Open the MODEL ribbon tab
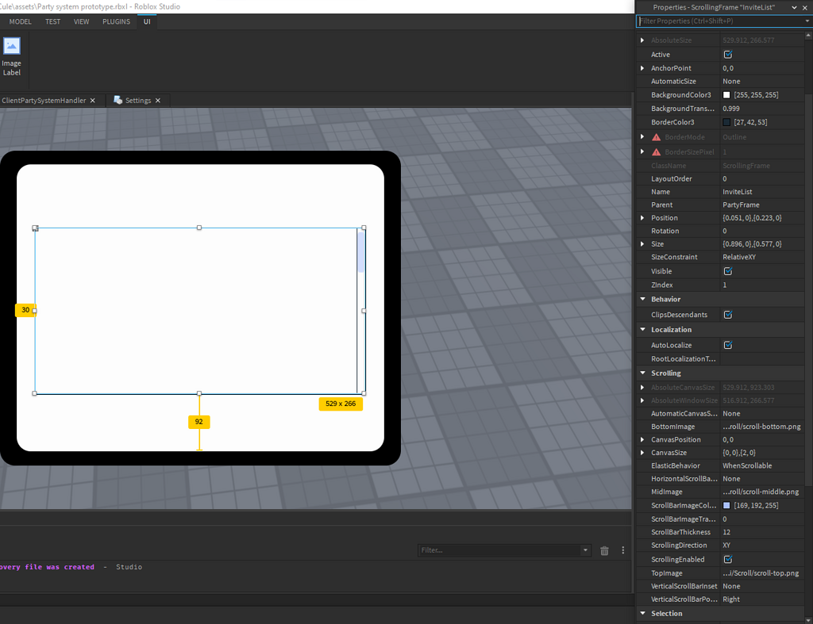 click(x=20, y=21)
